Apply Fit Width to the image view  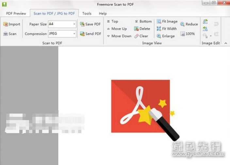(x=167, y=29)
